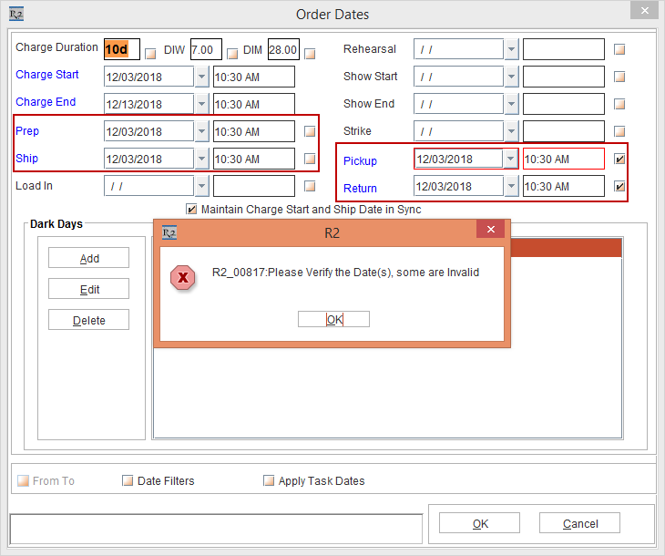665x556 pixels.
Task: Toggle the Return checkbox
Action: (x=619, y=187)
